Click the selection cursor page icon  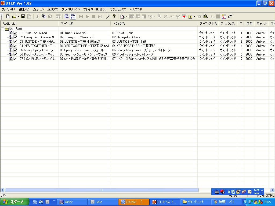click(122, 16)
